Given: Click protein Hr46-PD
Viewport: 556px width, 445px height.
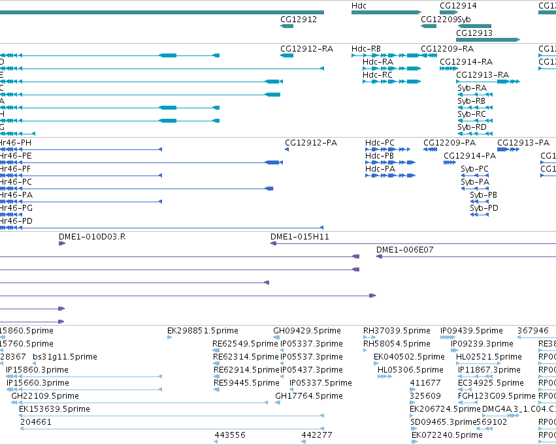Looking at the screenshot, I should (x=16, y=222).
